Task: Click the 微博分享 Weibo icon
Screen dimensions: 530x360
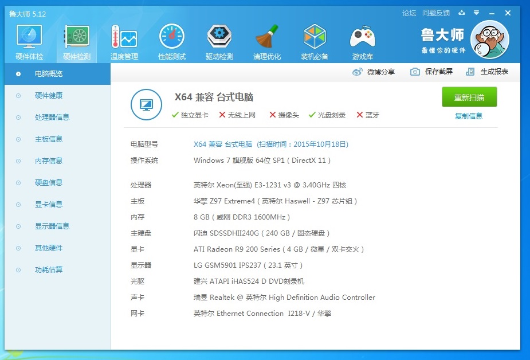Action: (x=358, y=72)
